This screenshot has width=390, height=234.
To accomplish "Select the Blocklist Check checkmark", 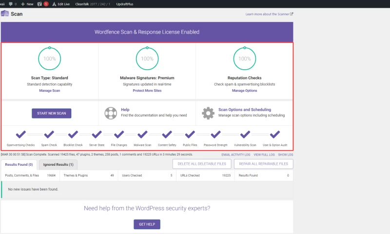I will (73, 134).
